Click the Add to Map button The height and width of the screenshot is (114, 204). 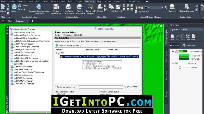click(x=131, y=87)
